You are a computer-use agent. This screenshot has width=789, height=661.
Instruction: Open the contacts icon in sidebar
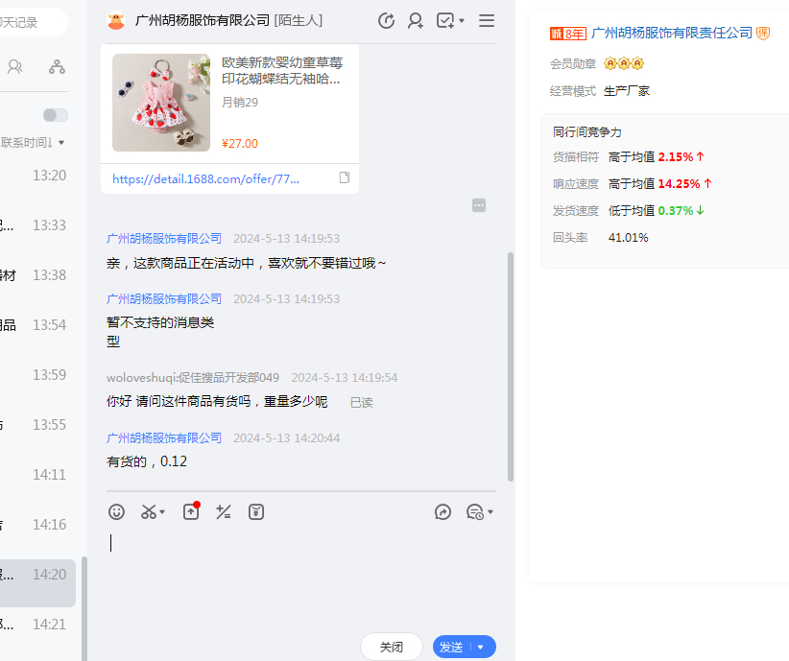(15, 67)
